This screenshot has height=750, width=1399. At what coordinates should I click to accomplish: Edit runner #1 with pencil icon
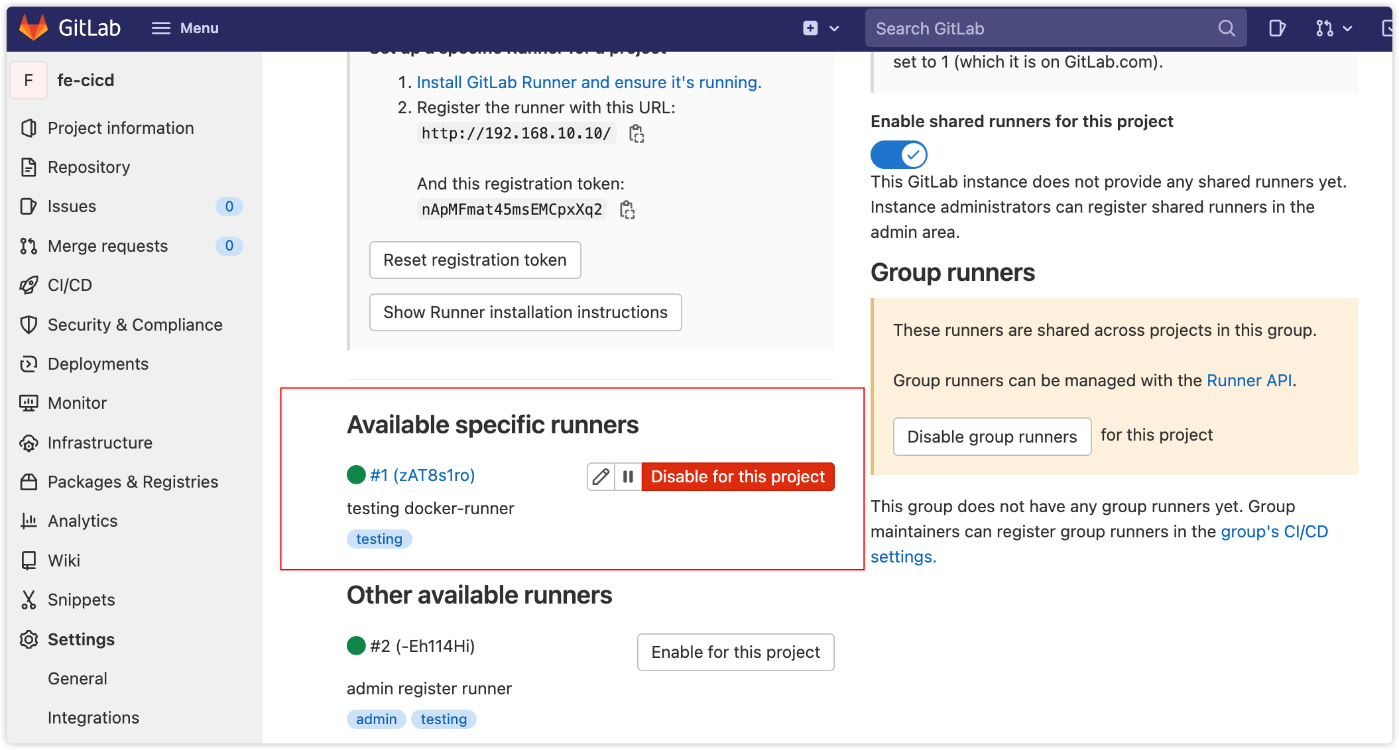tap(601, 476)
